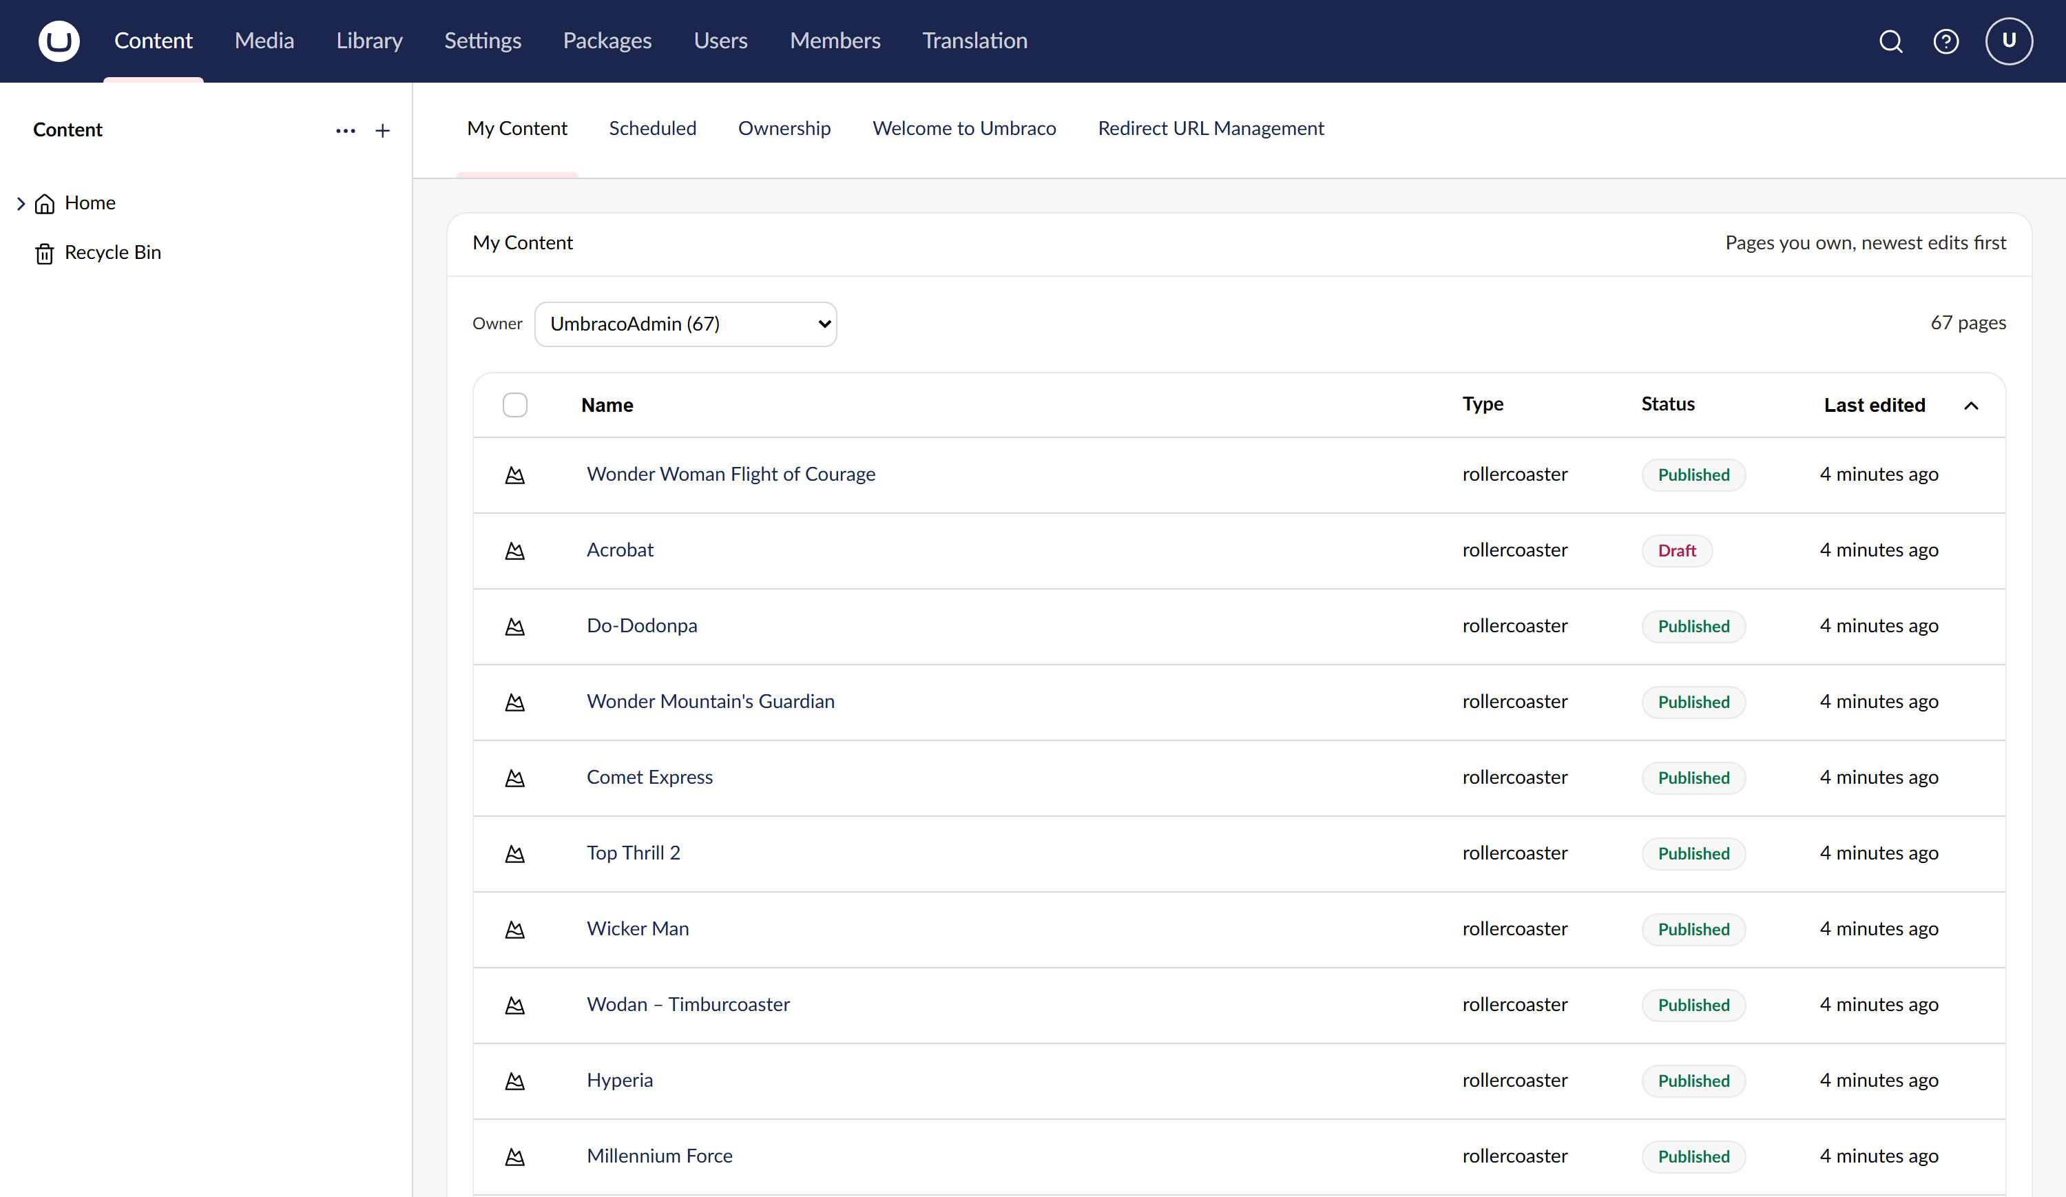Click the '67 pages' count text
The height and width of the screenshot is (1197, 2066).
(x=1968, y=323)
